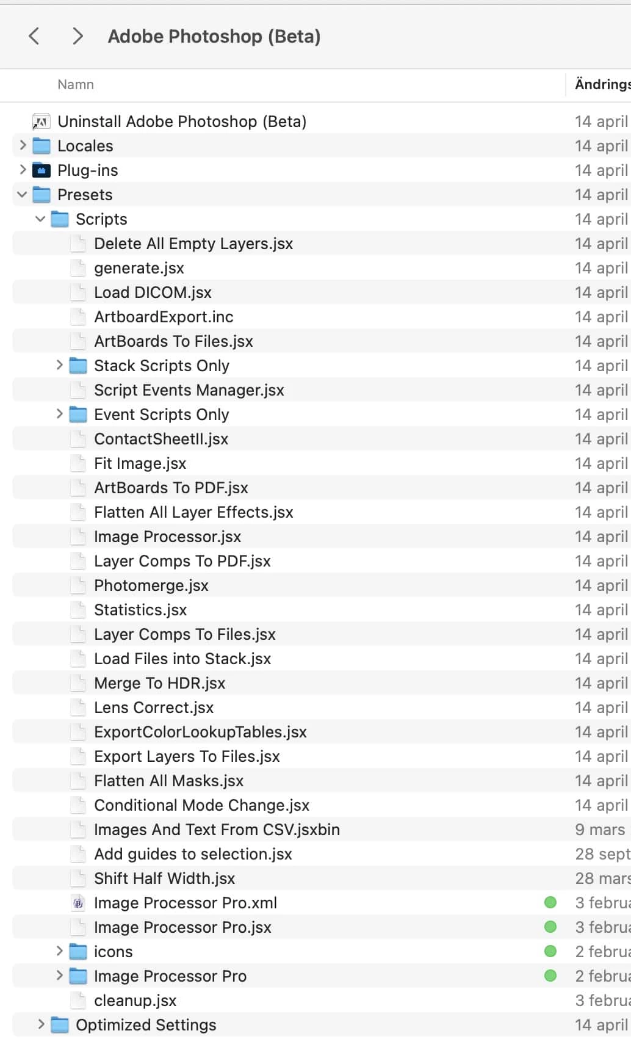Select Load Files into Stack.jsx
This screenshot has height=1039, width=631.
pyautogui.click(x=182, y=659)
